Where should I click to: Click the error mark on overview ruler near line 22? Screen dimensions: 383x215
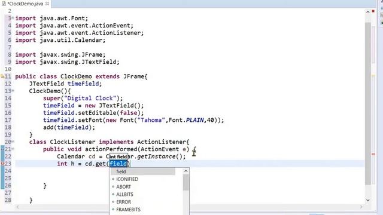tap(373, 154)
